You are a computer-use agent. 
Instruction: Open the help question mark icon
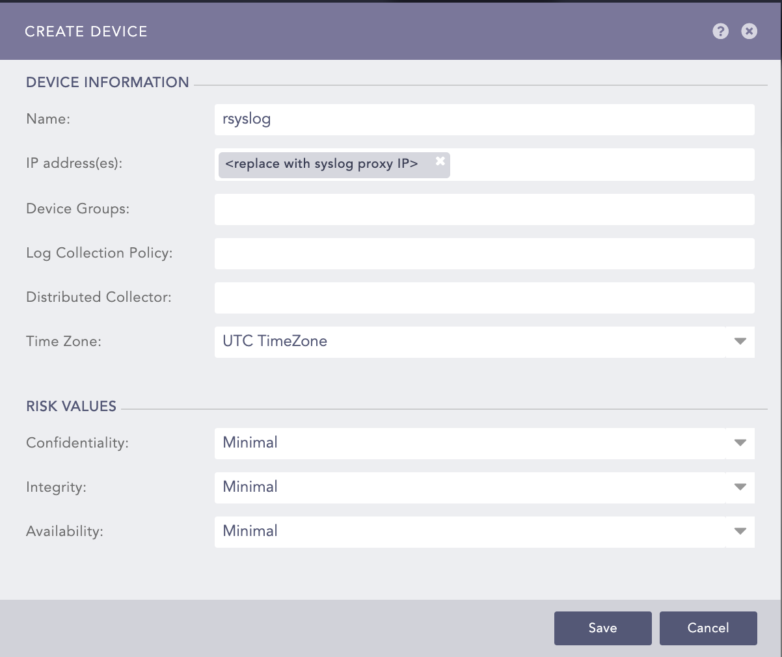[720, 31]
